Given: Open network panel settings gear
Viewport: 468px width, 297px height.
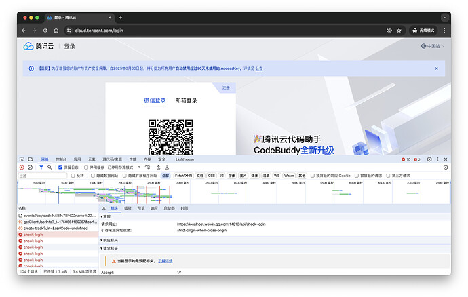Looking at the screenshot, I should pos(446,167).
